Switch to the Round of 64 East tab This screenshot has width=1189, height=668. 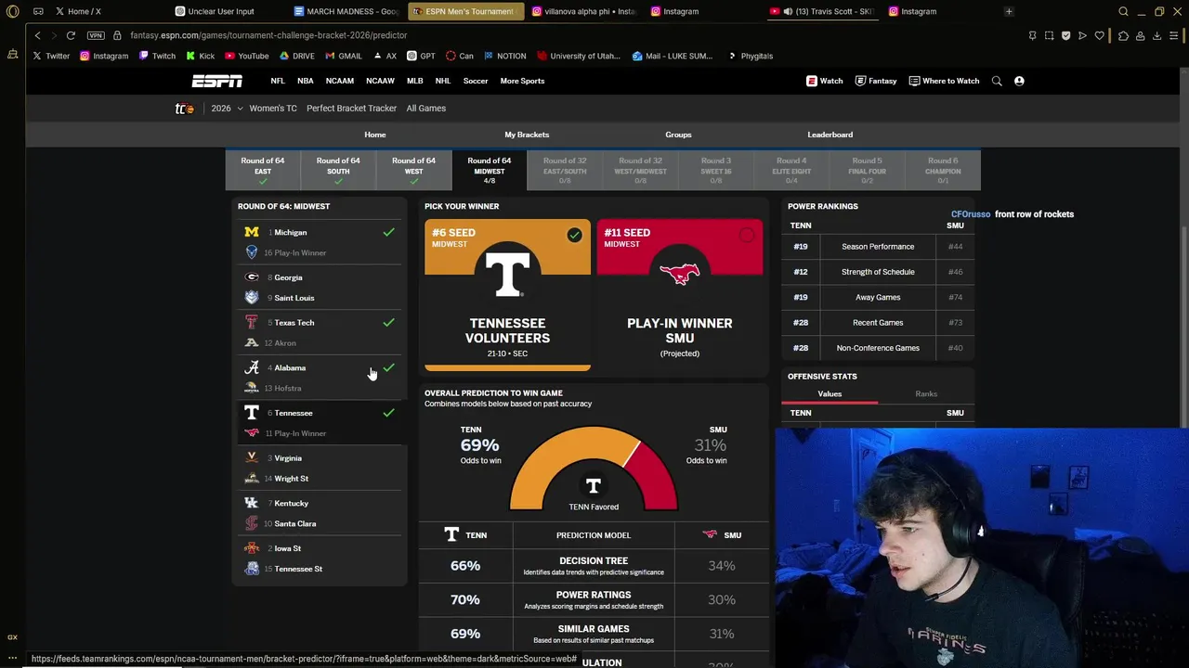263,170
